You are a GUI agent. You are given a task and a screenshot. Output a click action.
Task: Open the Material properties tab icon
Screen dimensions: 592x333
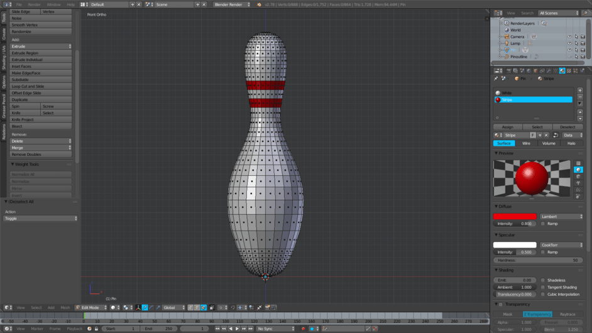pos(562,71)
